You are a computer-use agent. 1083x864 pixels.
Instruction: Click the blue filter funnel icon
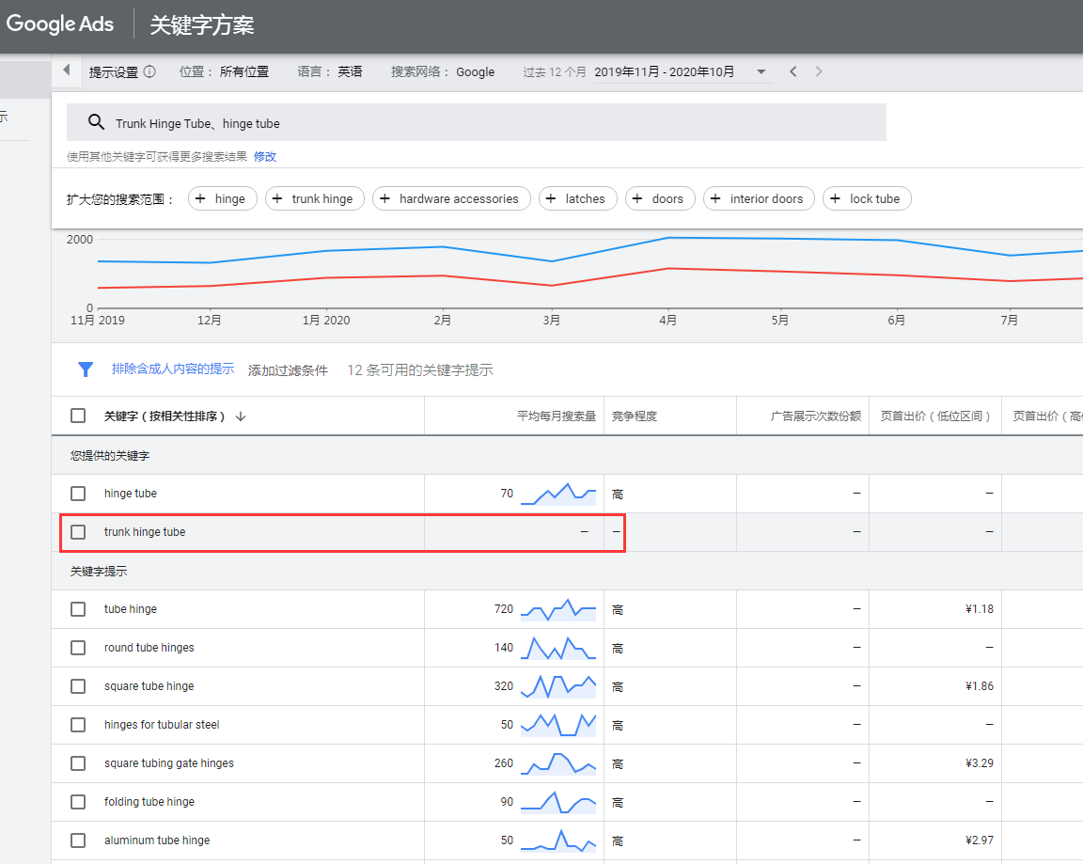coord(86,369)
